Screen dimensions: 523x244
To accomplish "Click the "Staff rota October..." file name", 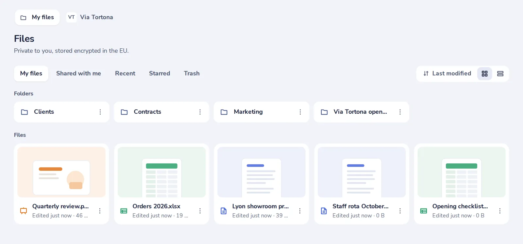I will [361, 206].
